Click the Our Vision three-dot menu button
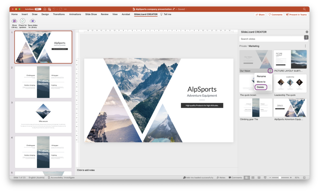Image resolution: width=319 pixels, height=192 pixels. 270,71
